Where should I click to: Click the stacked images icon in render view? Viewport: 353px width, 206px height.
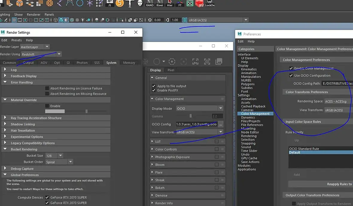coord(219,62)
